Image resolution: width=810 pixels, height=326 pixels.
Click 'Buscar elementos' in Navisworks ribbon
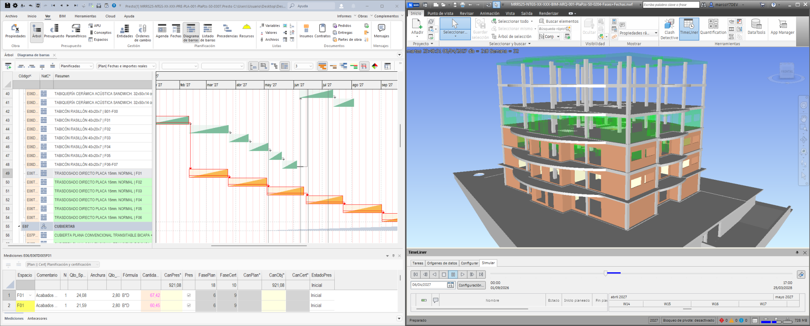[559, 22]
